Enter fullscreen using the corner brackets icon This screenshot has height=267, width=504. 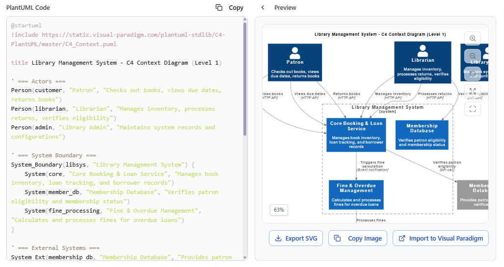coord(472,109)
